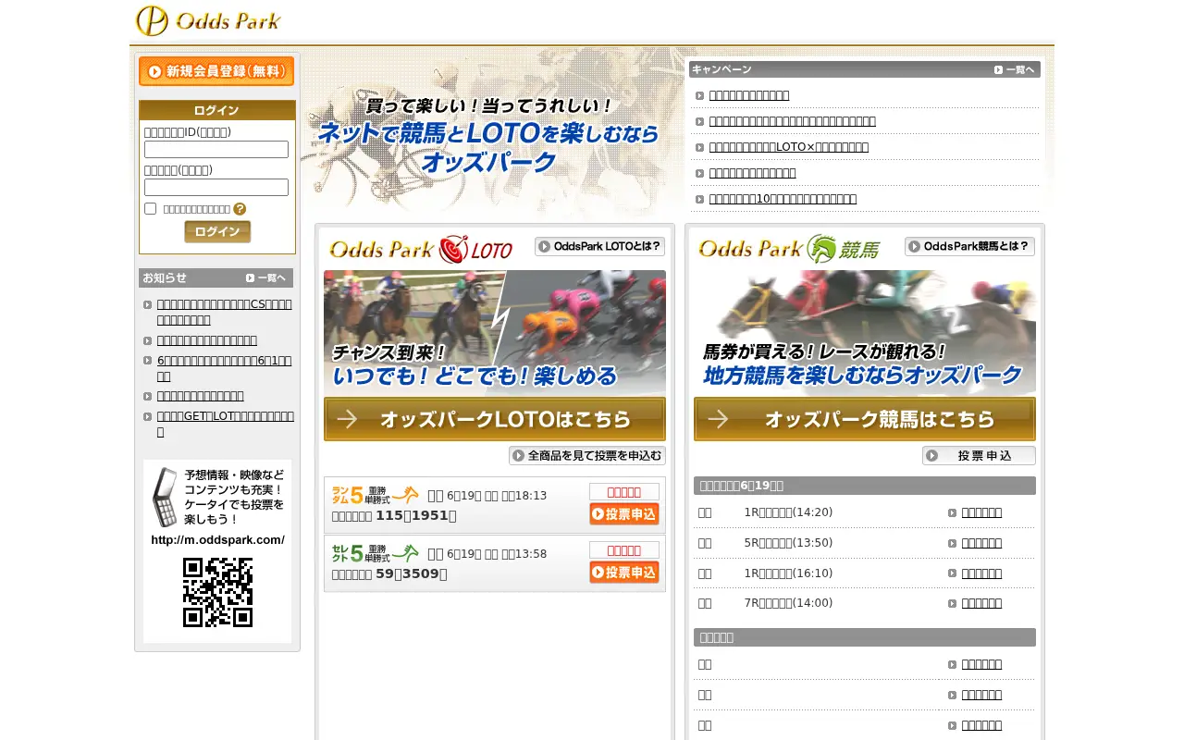Click the red status label in ランダム5 row
Image resolution: width=1184 pixels, height=740 pixels.
[x=624, y=492]
